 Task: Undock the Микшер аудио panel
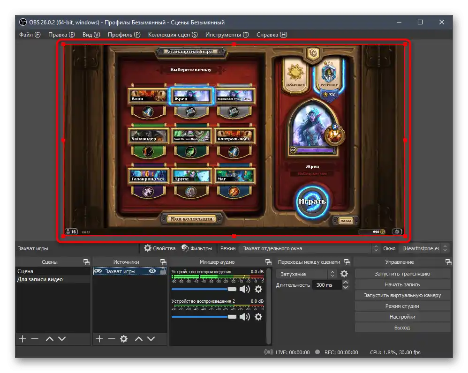coord(268,262)
